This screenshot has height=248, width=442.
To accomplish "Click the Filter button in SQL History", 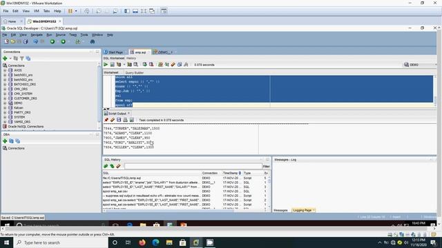I will point(267,167).
